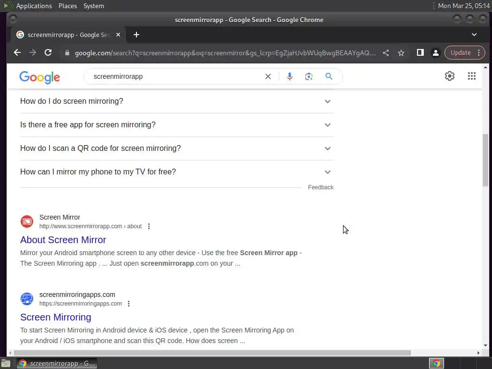Click the red Screen Mirror favicon
Image resolution: width=492 pixels, height=369 pixels.
pyautogui.click(x=27, y=221)
